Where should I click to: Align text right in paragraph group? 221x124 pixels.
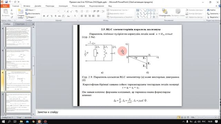click(89, 16)
